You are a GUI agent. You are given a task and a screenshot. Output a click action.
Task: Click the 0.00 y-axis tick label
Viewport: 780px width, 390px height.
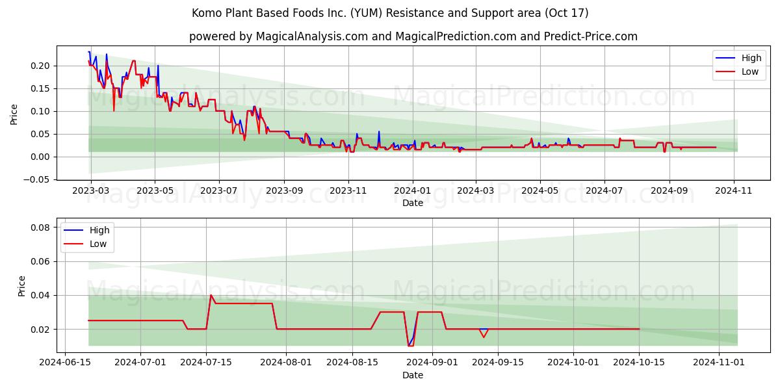[41, 157]
